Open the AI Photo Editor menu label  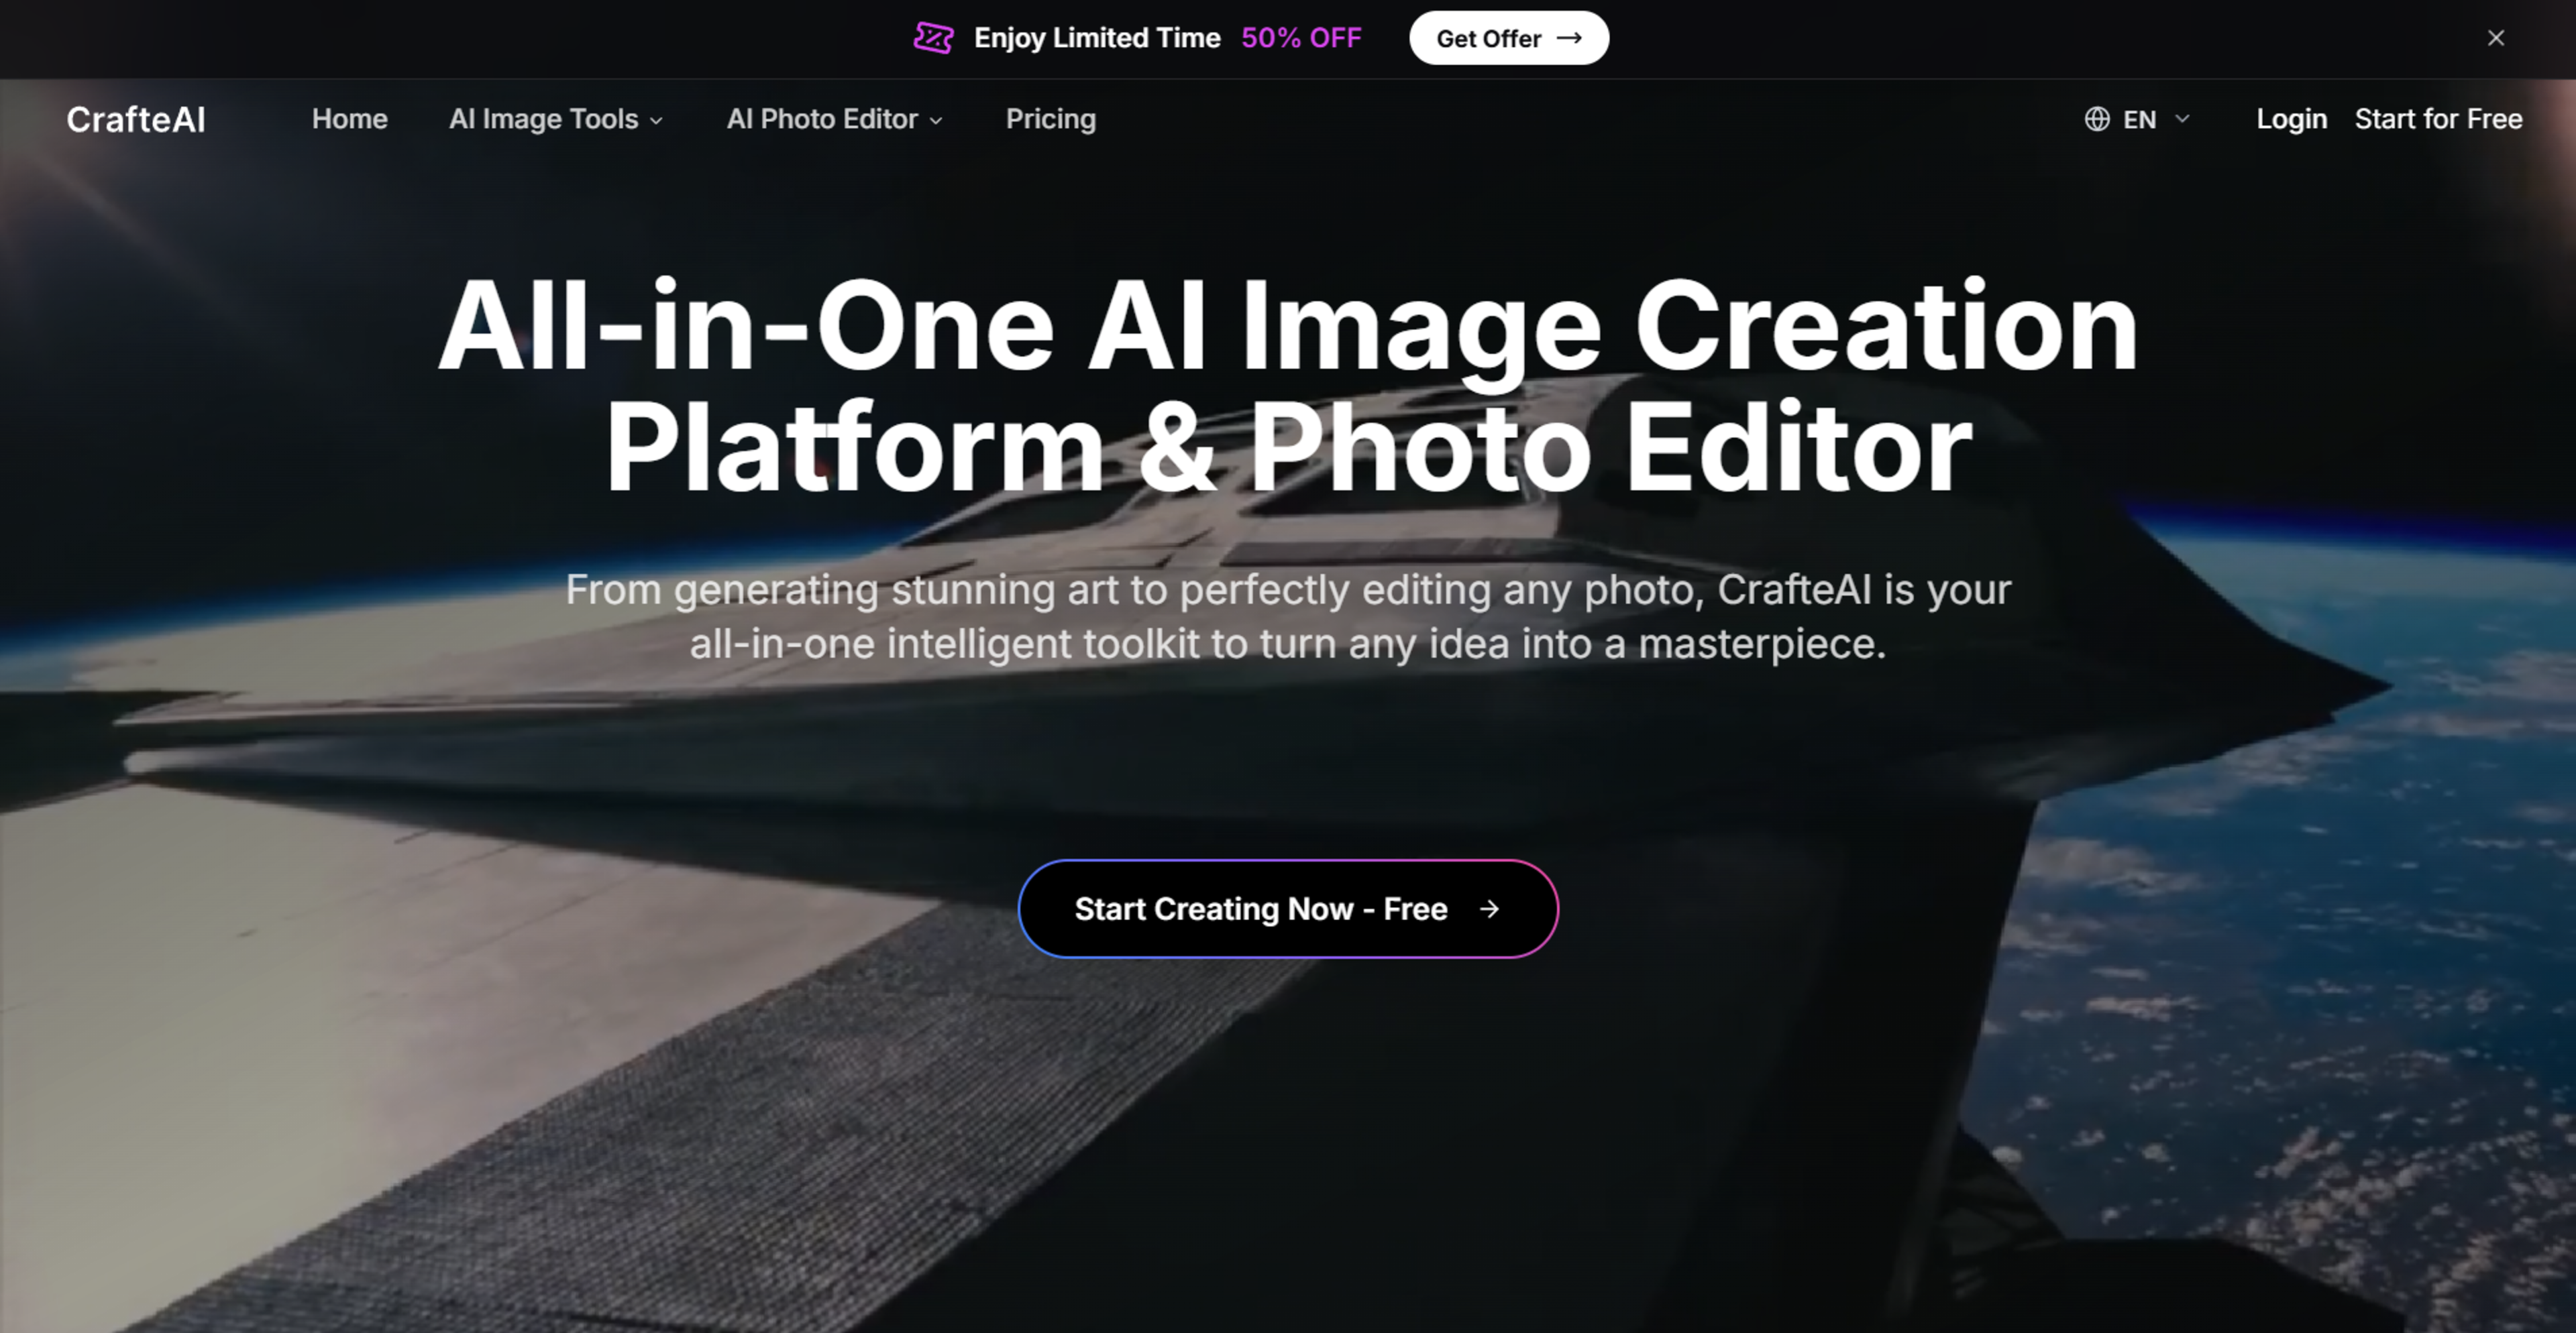(x=821, y=119)
